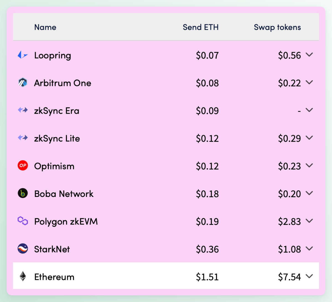Expand the zkSync Era row chevron
The width and height of the screenshot is (332, 302).
(x=309, y=110)
